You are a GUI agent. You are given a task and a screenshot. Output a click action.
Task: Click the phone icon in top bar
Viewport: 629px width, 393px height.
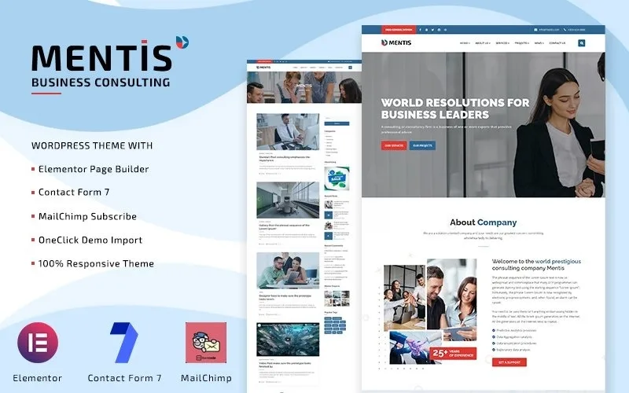point(565,30)
